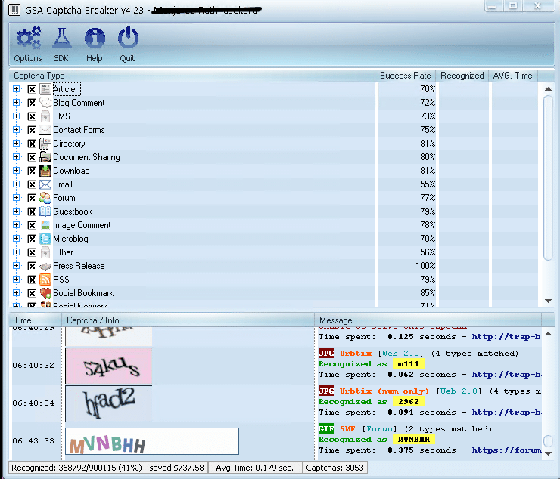Click the CMS type icon
560x479 pixels.
tap(45, 116)
